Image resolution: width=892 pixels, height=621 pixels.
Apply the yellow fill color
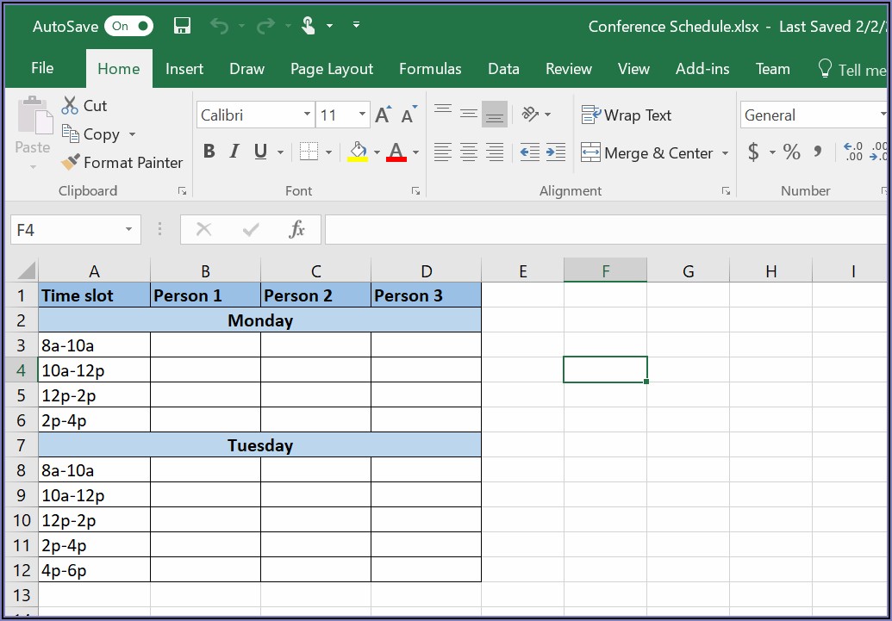point(358,152)
